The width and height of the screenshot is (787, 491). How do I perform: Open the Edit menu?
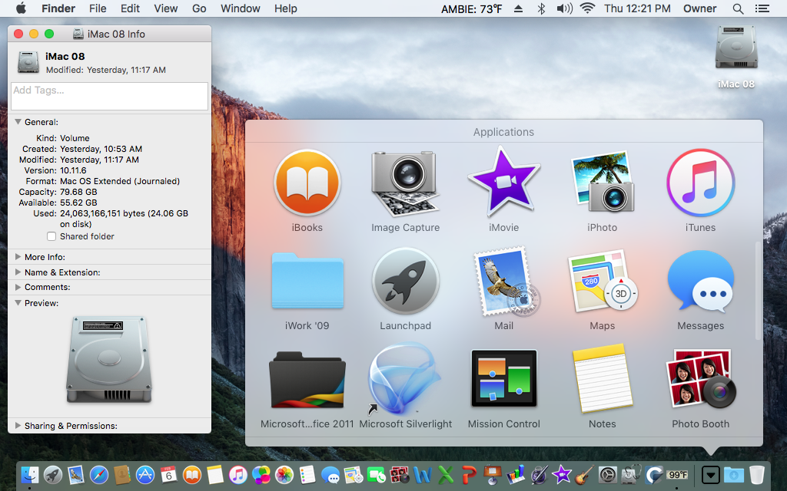click(x=130, y=8)
